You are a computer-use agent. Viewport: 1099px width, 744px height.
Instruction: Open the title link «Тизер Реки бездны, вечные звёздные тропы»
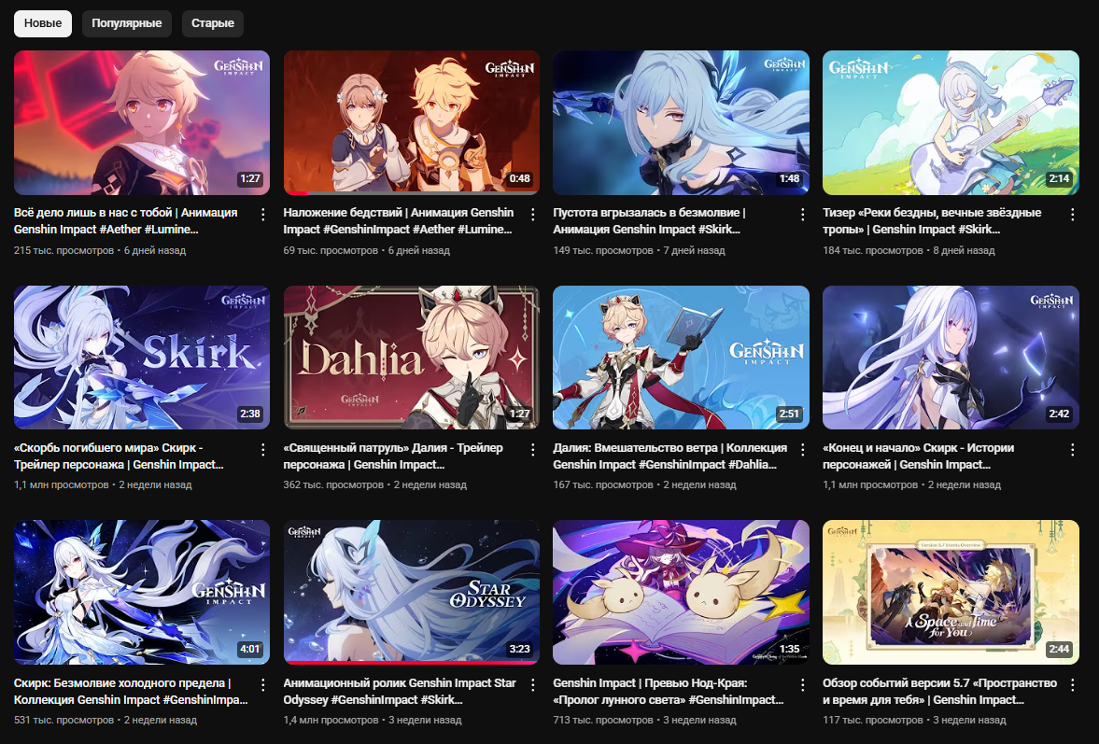(x=932, y=220)
